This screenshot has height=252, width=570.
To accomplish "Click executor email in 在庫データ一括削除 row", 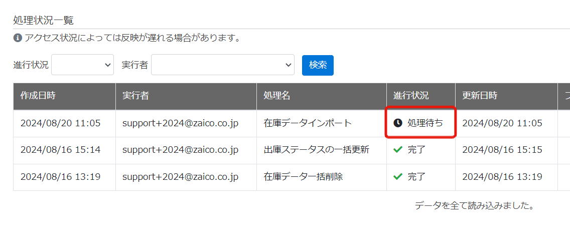I will [180, 176].
